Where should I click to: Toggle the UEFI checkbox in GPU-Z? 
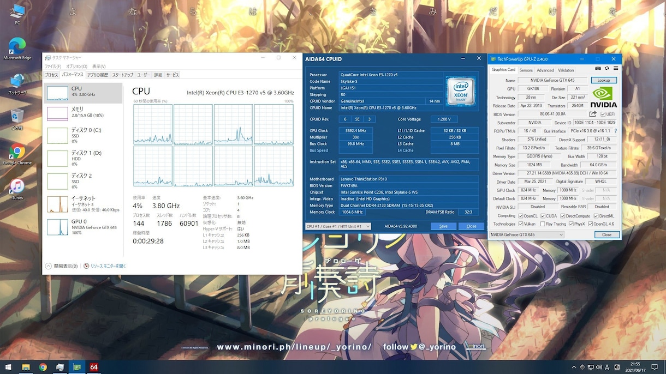point(603,114)
